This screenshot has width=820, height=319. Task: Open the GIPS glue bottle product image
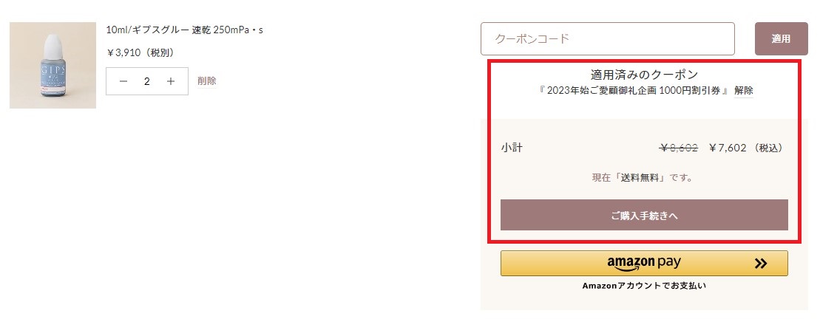52,66
